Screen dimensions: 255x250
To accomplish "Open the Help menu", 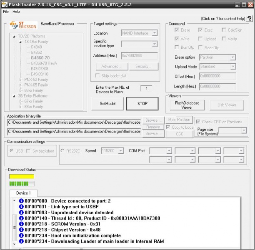I will coord(16,12).
